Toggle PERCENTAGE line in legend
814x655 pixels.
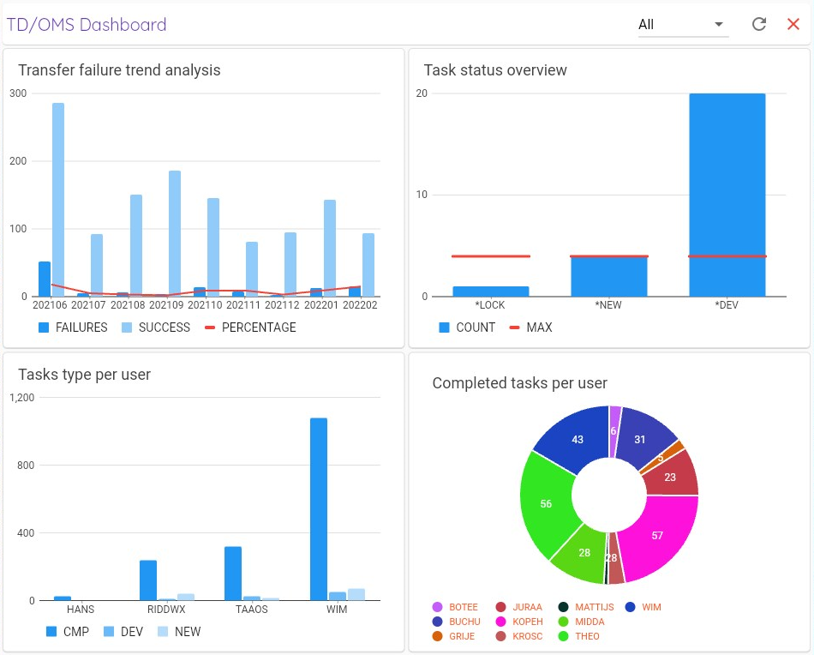tap(250, 327)
